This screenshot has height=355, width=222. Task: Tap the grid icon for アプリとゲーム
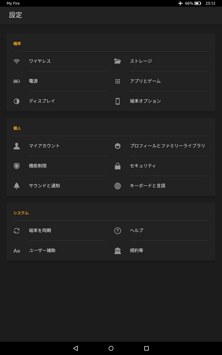click(x=117, y=81)
